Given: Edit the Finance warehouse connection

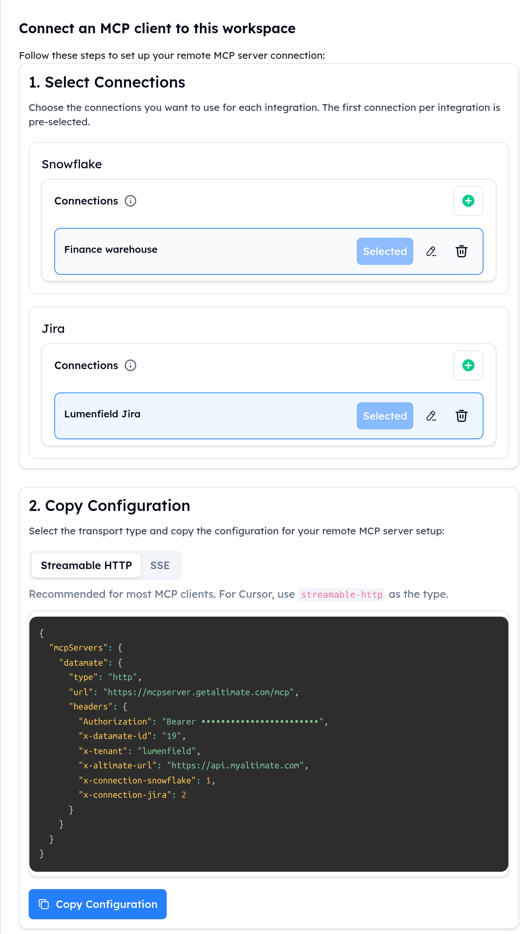Looking at the screenshot, I should (x=431, y=251).
